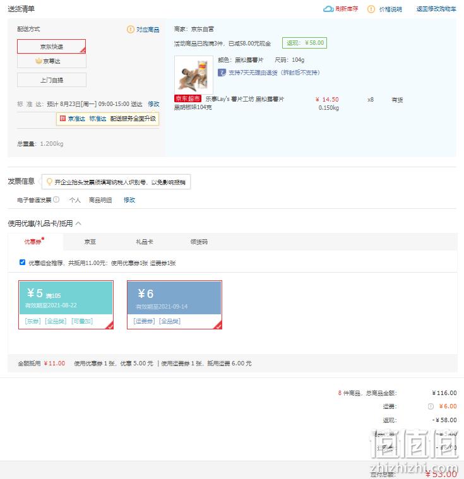464x479 pixels.
Task: Click the 京东超市 red tag
Action: [x=187, y=98]
